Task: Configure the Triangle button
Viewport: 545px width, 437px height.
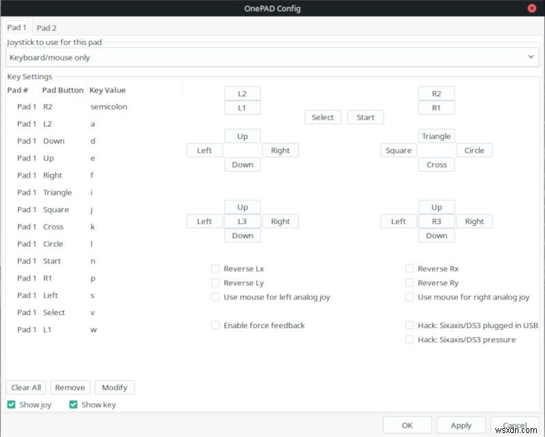Action: click(436, 136)
